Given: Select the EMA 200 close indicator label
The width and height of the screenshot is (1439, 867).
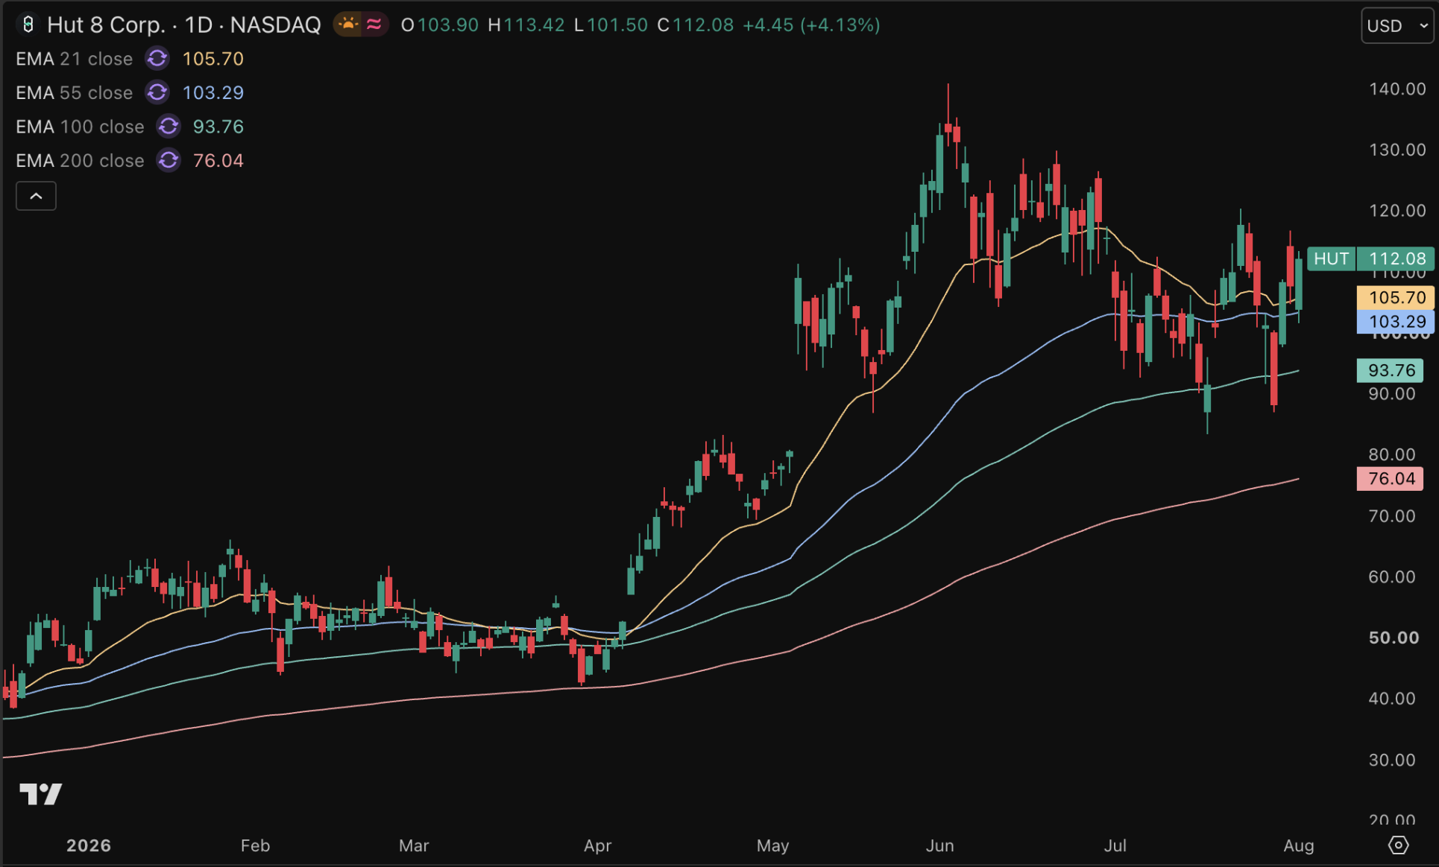Looking at the screenshot, I should 80,160.
